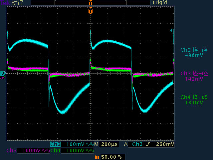Click Ch3 bandwidth limit coupling icon

pos(46,151)
